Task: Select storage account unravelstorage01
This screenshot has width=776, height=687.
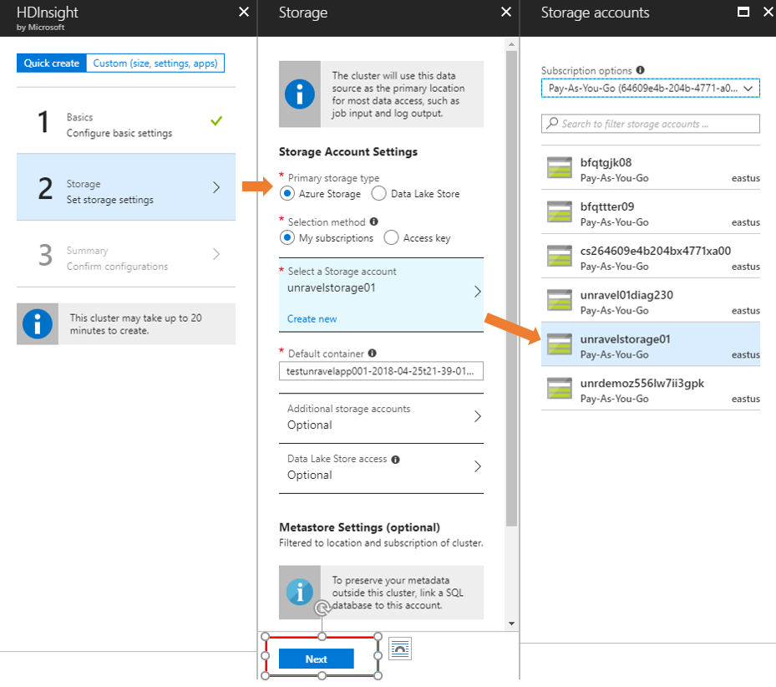Action: 651,343
